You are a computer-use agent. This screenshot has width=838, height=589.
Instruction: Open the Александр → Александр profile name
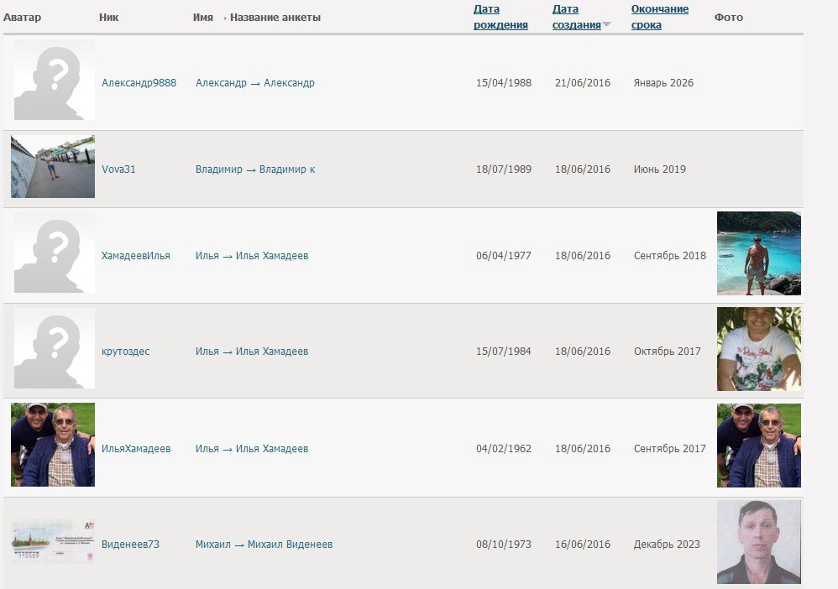pos(254,83)
